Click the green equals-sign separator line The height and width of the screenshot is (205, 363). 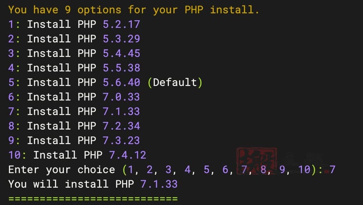93,199
